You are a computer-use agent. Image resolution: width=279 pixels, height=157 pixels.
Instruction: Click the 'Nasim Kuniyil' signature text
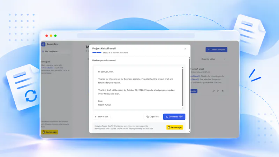pos(105,105)
